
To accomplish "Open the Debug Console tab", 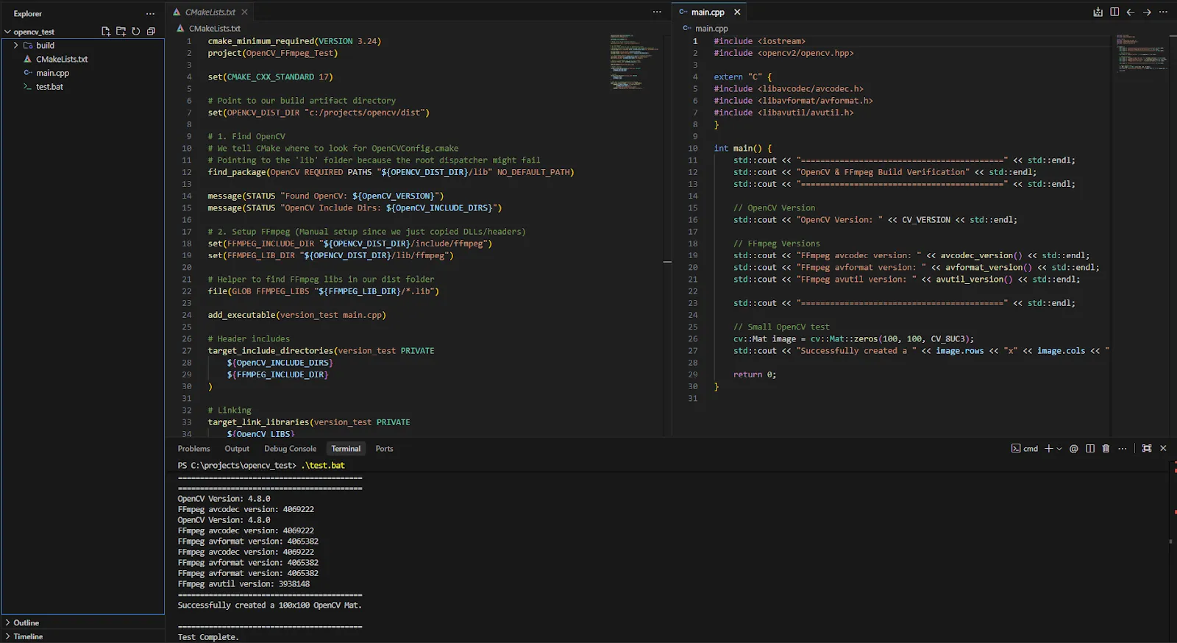I will tap(290, 449).
